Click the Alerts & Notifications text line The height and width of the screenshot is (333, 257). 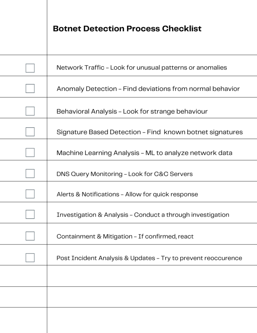click(127, 194)
